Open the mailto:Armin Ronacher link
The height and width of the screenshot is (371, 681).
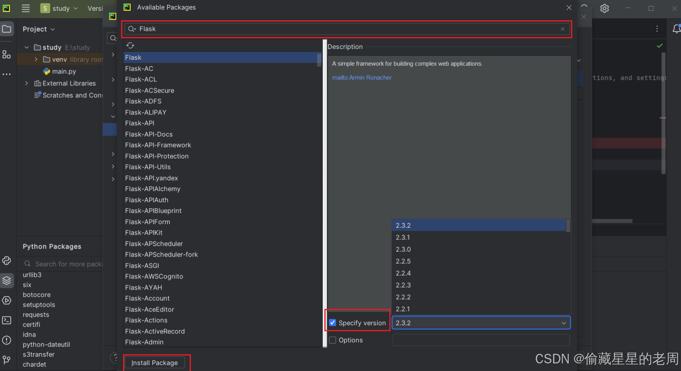(x=362, y=78)
